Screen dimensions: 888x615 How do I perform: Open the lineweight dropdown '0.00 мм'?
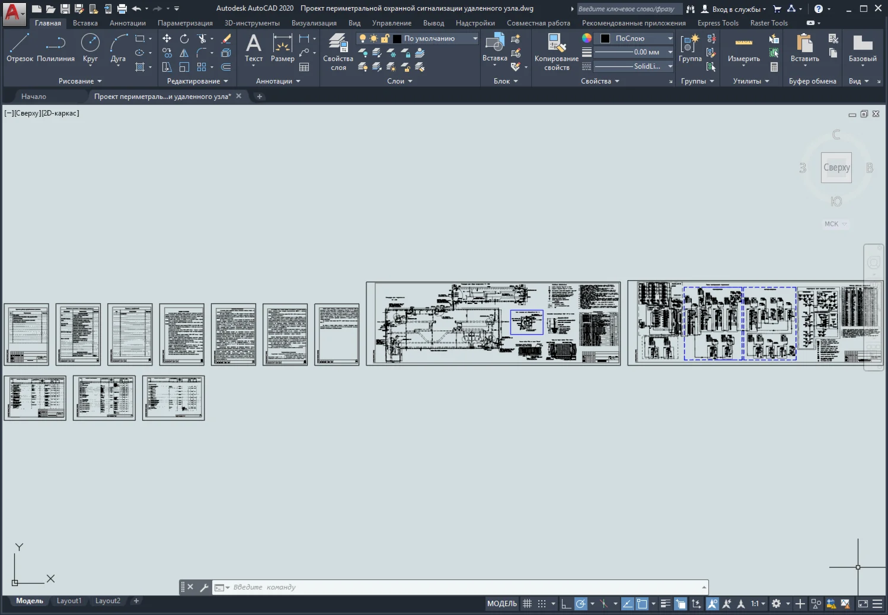[x=634, y=52]
